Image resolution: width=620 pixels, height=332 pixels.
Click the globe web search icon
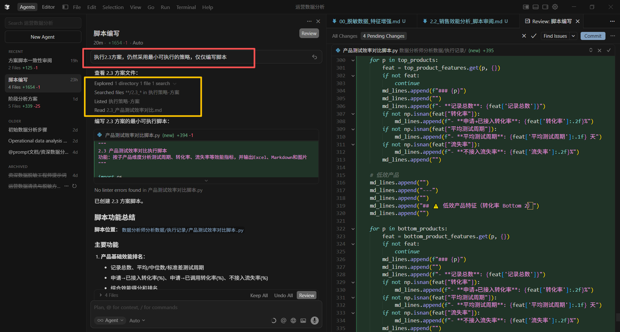293,320
